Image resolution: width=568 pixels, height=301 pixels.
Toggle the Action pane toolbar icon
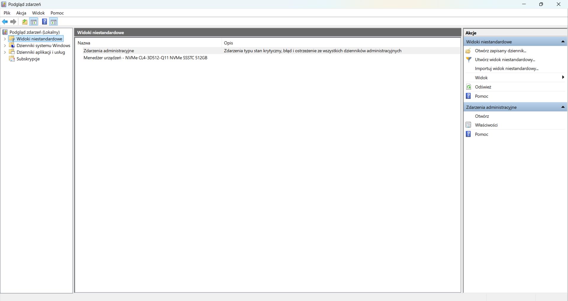point(54,22)
